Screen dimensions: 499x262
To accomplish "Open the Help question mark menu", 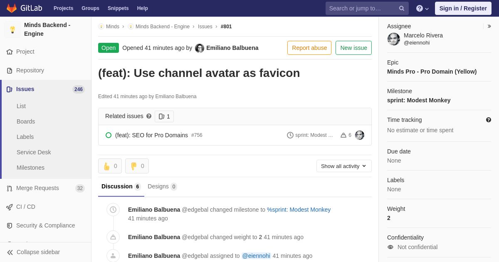I will (x=422, y=8).
